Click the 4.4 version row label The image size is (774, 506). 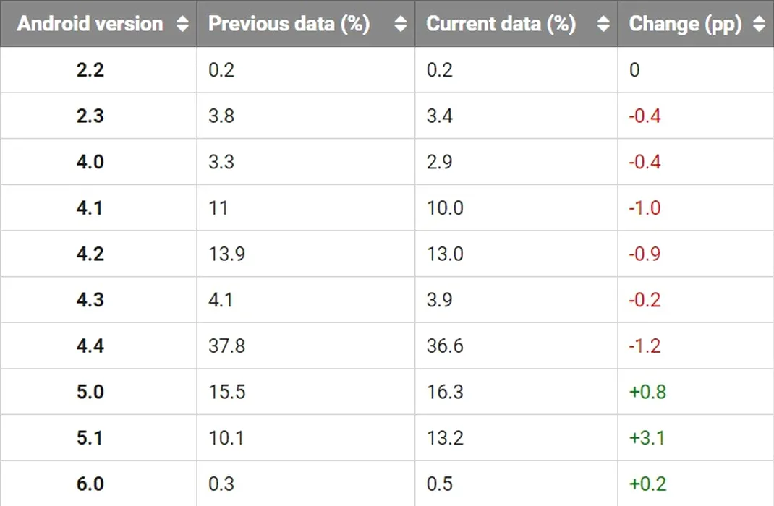90,346
